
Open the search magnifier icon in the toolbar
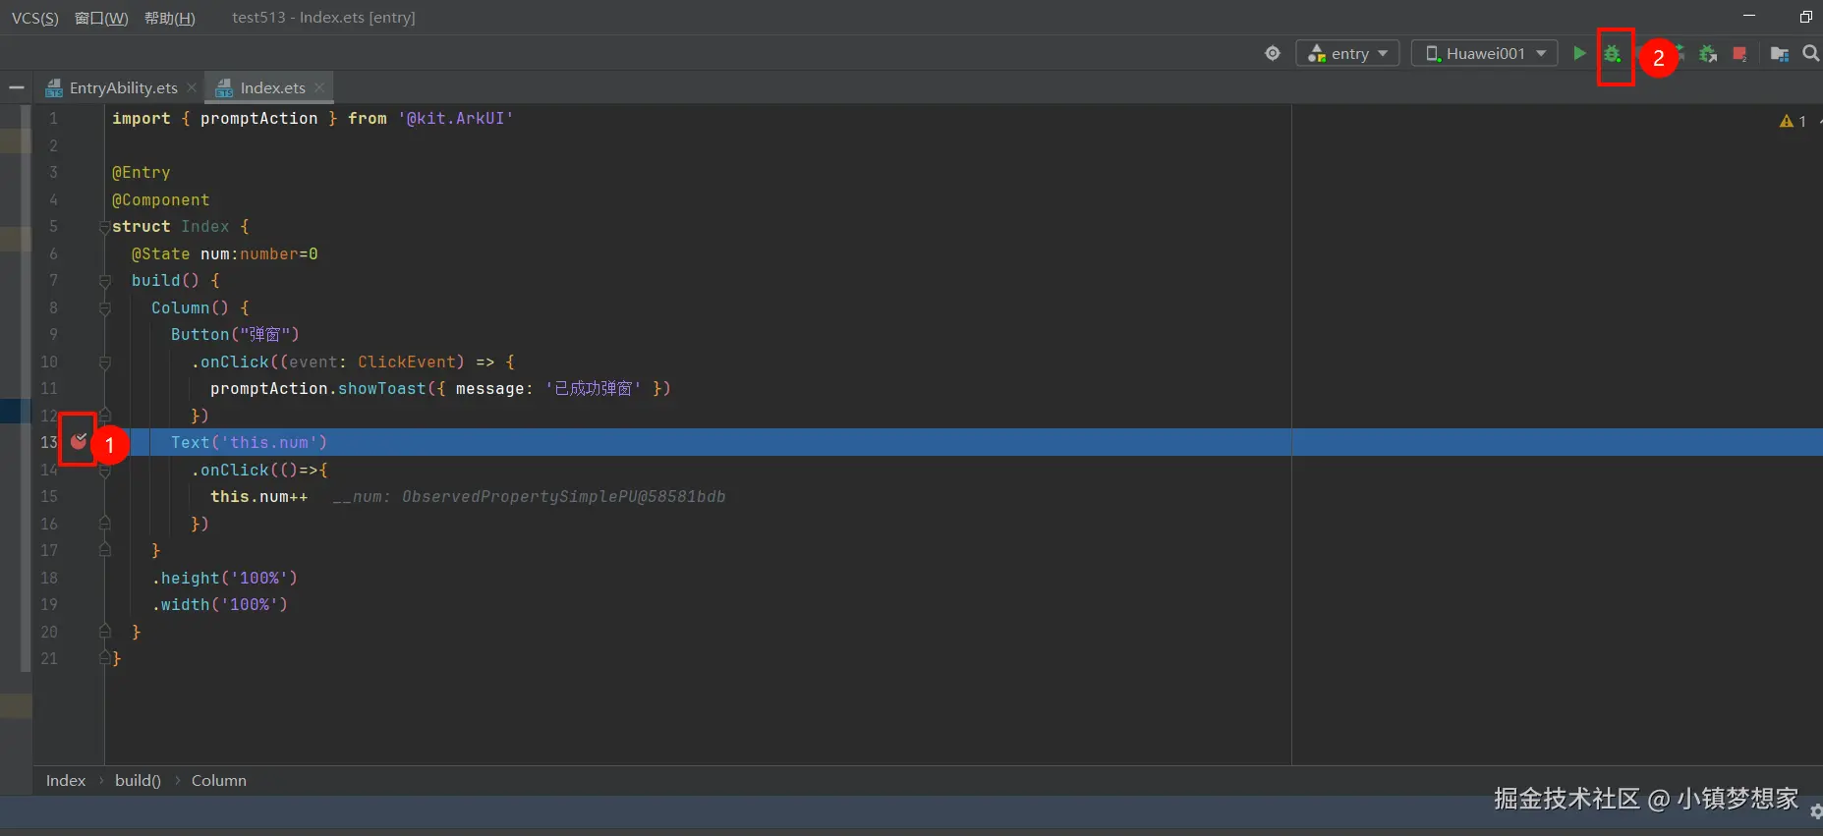tap(1810, 54)
